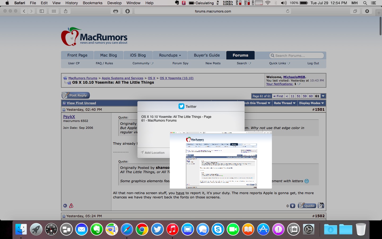Open the Display Modes dropdown
This screenshot has width=382, height=239.
pyautogui.click(x=311, y=103)
